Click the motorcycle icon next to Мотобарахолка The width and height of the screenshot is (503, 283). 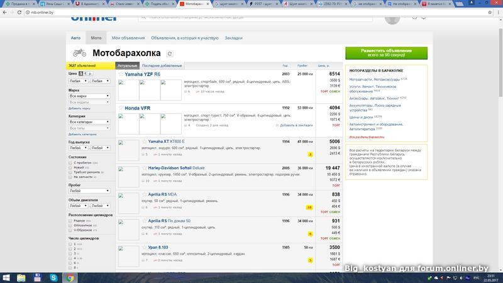coord(80,53)
